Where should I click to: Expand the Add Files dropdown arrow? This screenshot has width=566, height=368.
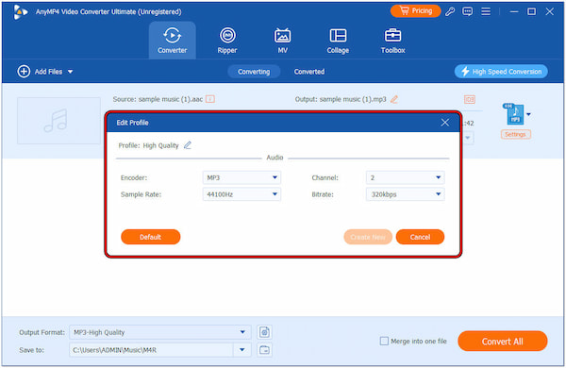71,72
